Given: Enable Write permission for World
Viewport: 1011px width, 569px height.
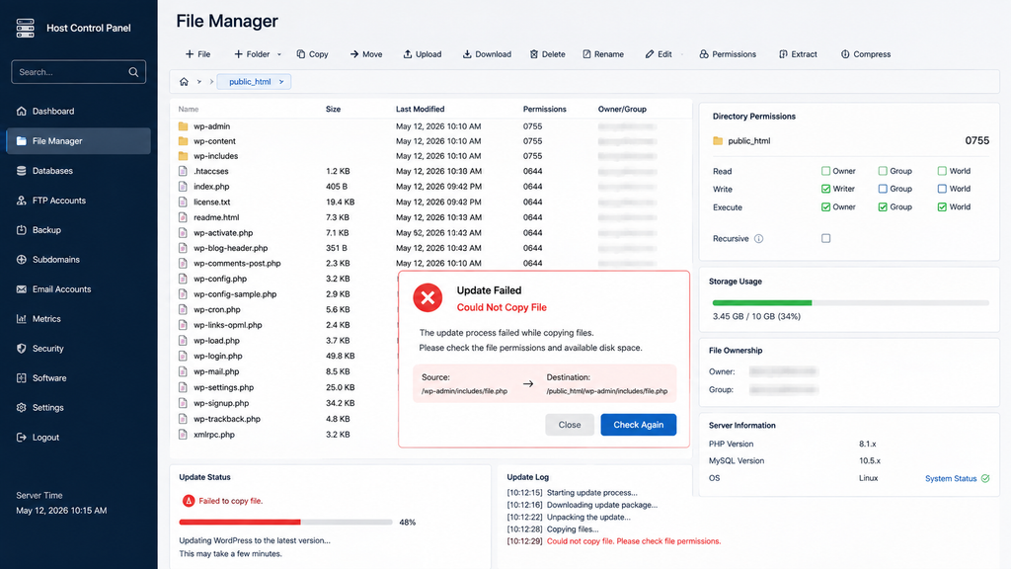Looking at the screenshot, I should 942,189.
